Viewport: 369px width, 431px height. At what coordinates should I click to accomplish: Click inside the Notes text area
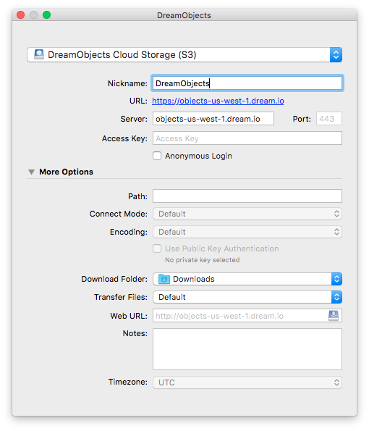(x=247, y=349)
